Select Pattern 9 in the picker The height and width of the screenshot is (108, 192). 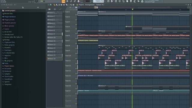tap(55, 34)
